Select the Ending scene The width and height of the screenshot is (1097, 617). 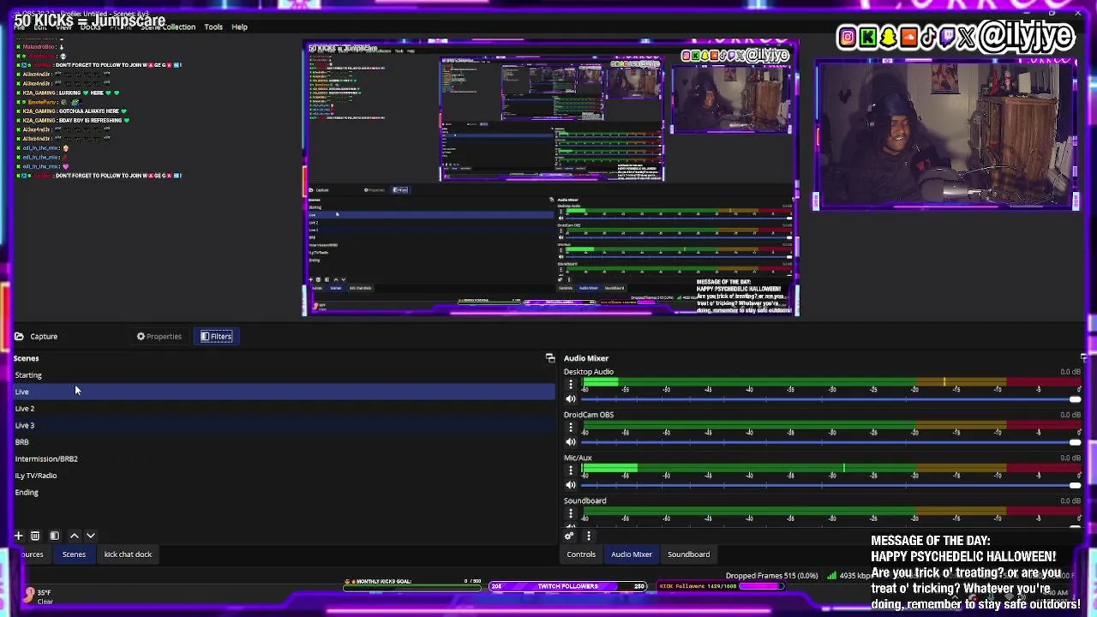[284, 493]
